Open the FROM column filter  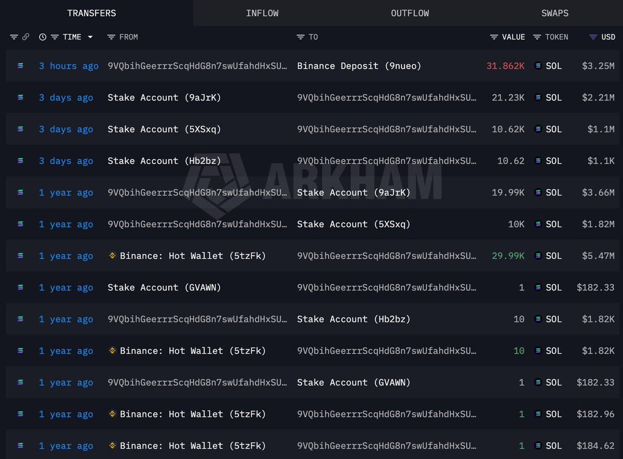click(111, 37)
